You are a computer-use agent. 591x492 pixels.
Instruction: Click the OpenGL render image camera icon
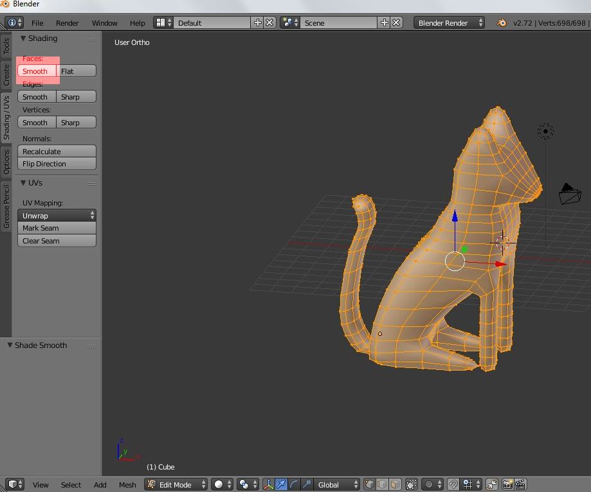507,484
